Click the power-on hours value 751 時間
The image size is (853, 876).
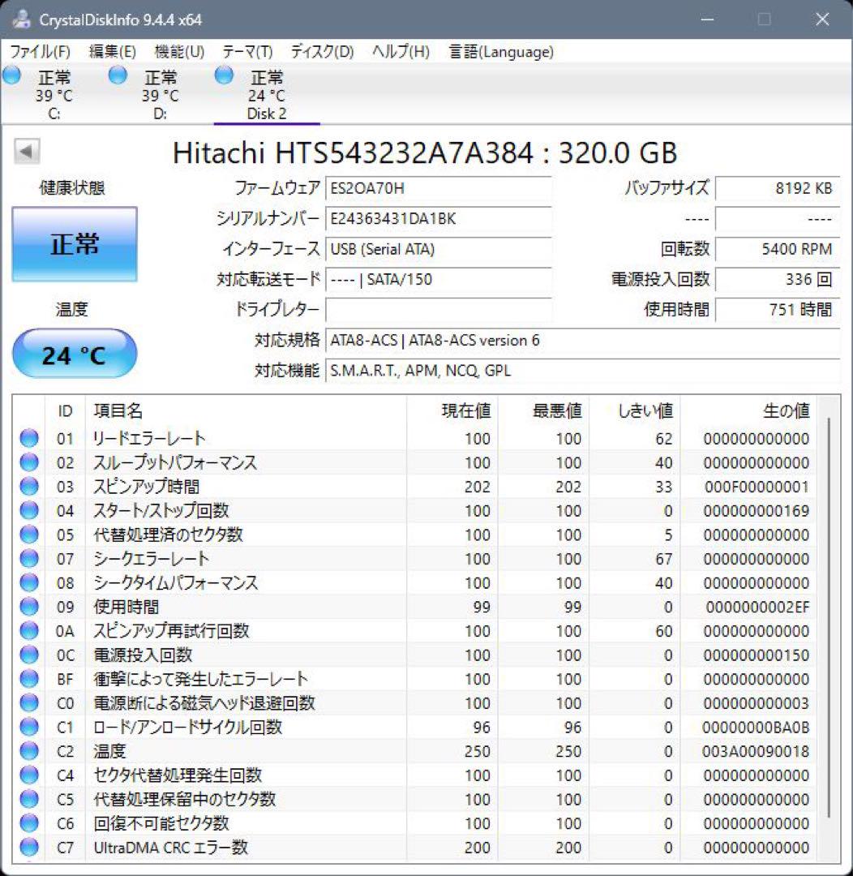coord(777,309)
